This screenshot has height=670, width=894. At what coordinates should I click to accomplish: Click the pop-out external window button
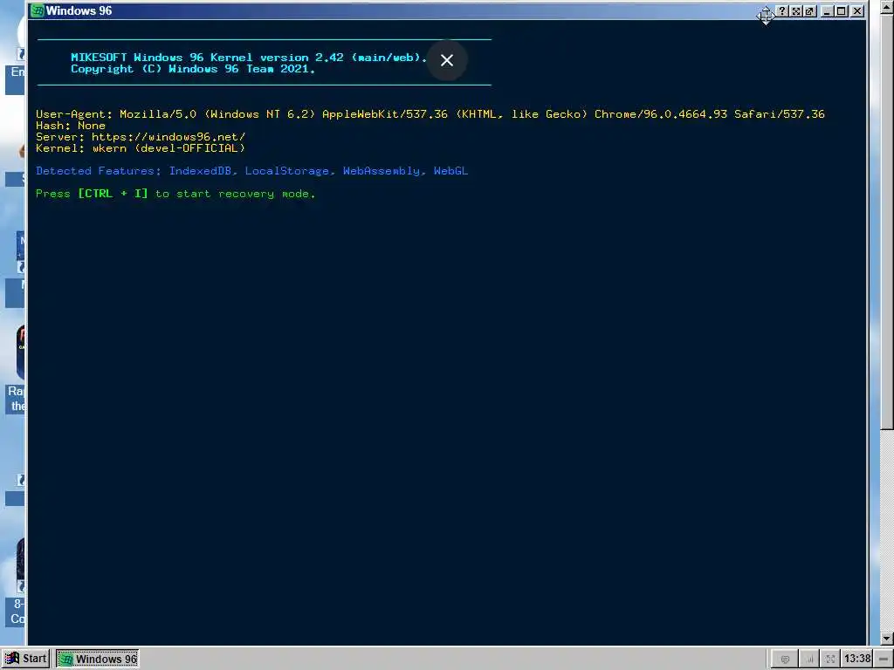[x=809, y=10]
